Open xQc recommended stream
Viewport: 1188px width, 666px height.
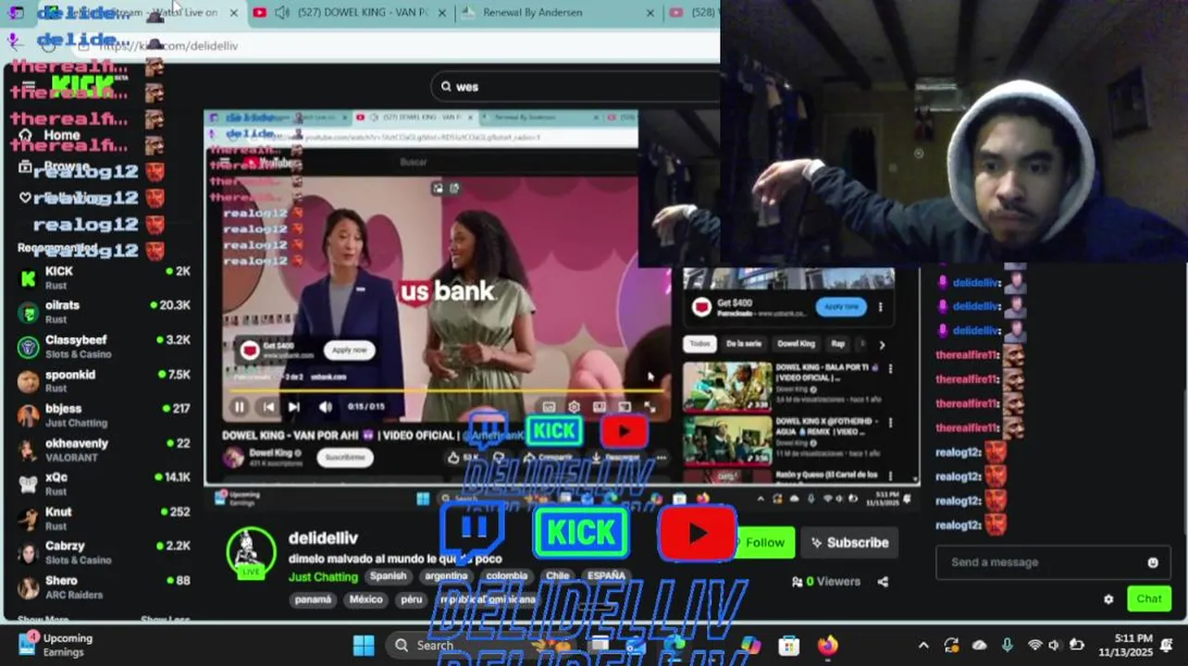click(x=104, y=484)
